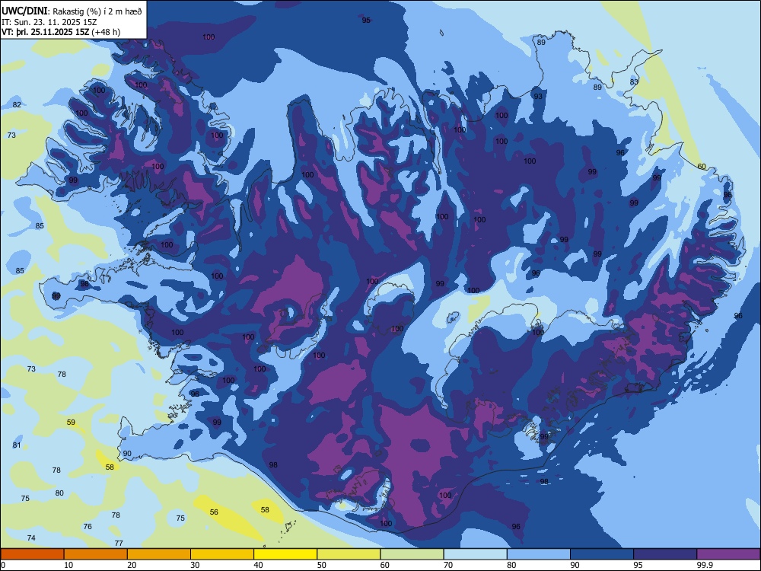The height and width of the screenshot is (571, 761).
Task: Click the humidity value 82 on the map
Action: tap(17, 105)
